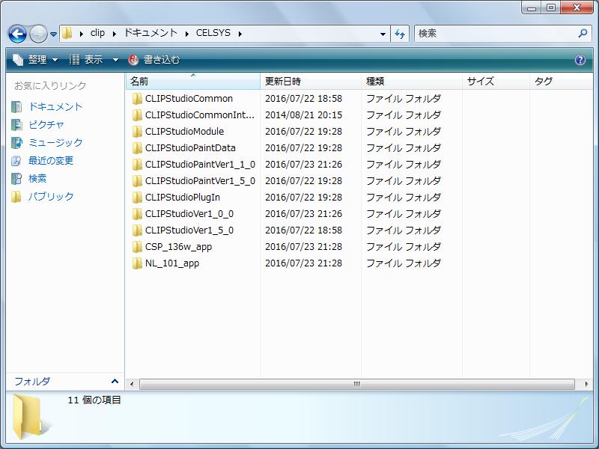Image resolution: width=599 pixels, height=449 pixels.
Task: Select the CLIPStudioPaintData folder icon
Action: coord(137,147)
